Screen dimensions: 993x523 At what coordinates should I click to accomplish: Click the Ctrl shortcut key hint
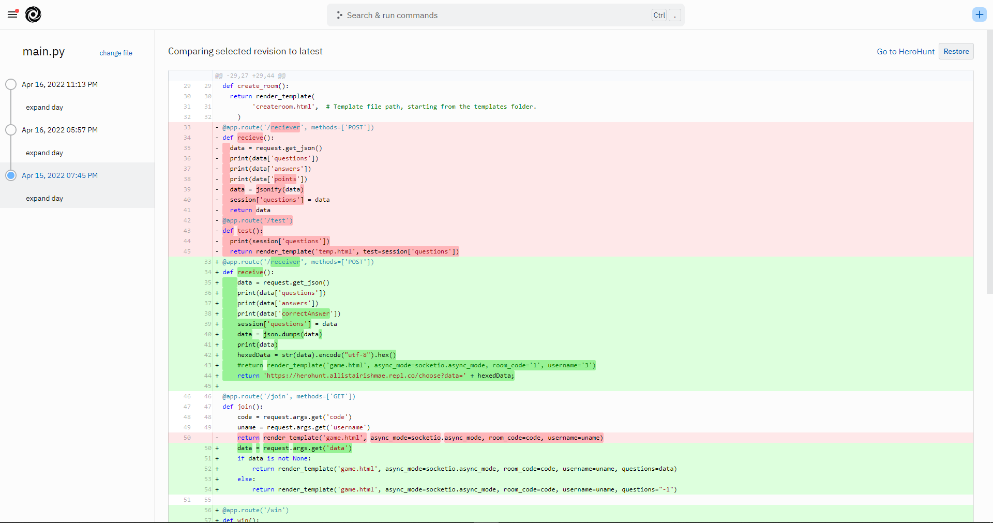659,15
